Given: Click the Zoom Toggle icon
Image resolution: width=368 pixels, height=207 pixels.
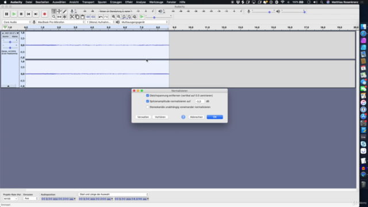Looking at the screenshot, I should point(135,17).
